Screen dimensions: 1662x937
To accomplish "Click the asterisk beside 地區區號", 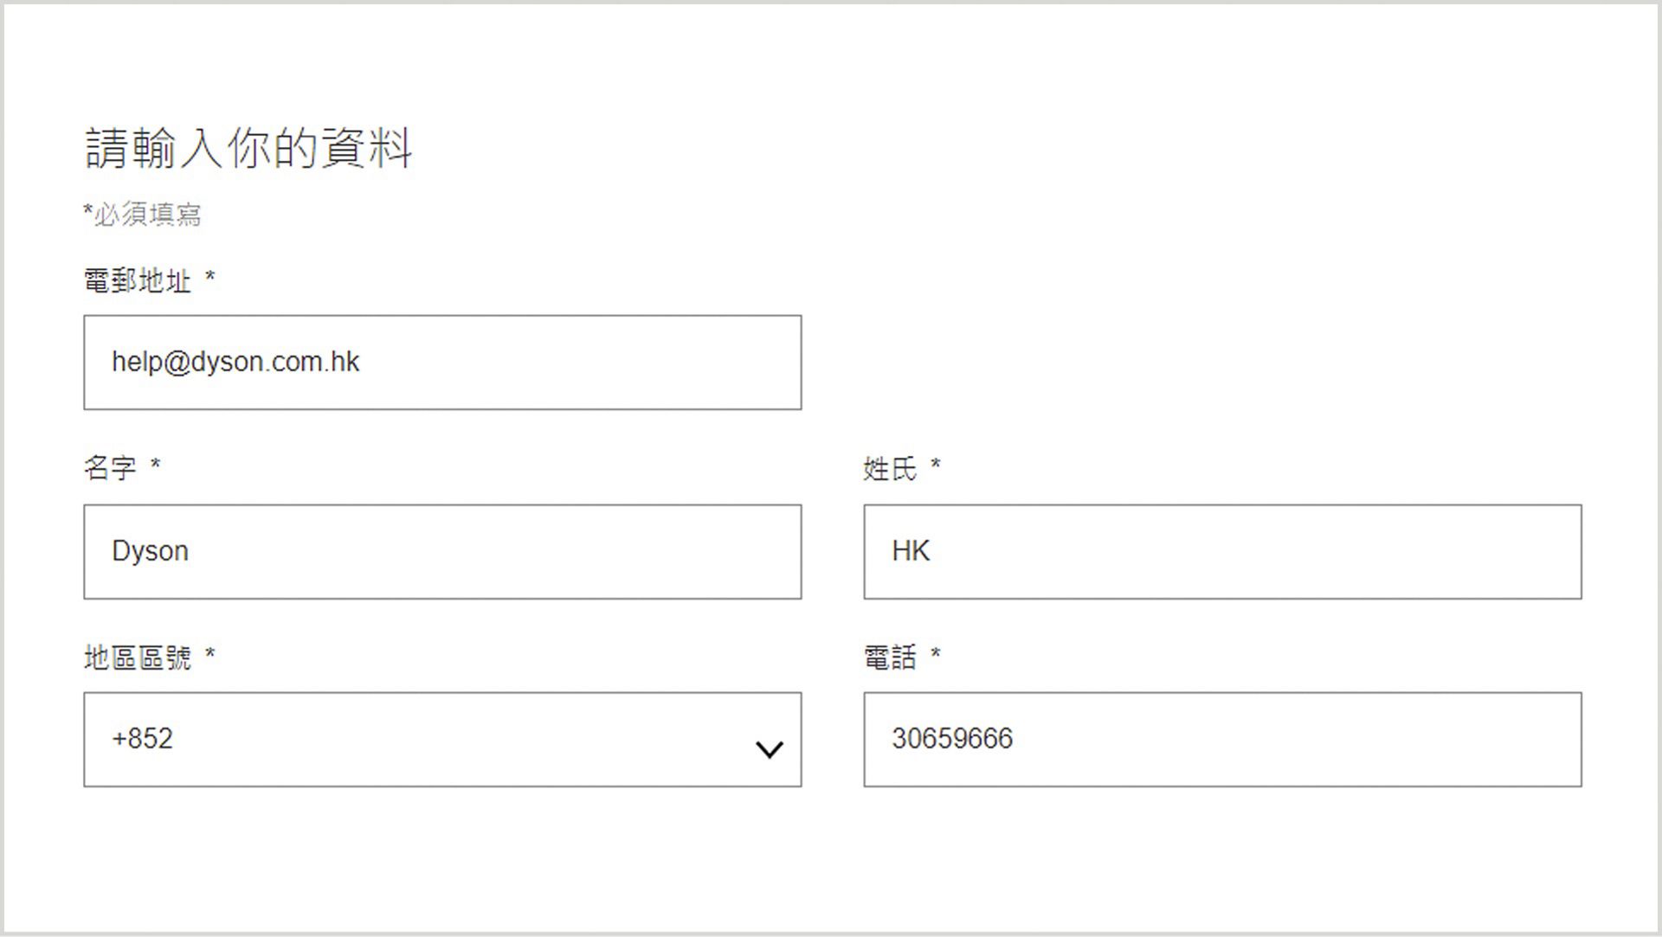I will point(209,653).
